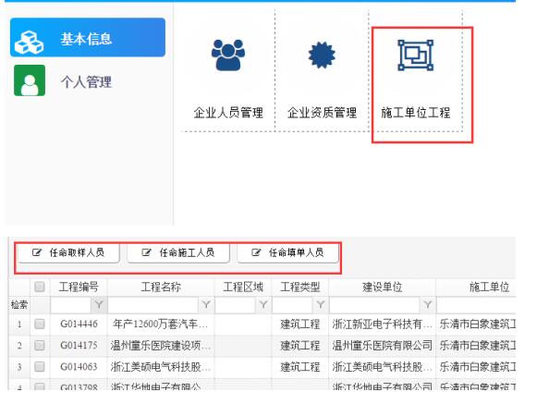The width and height of the screenshot is (549, 404).
Task: Open filter dropdown under 工程类型
Action: (321, 304)
